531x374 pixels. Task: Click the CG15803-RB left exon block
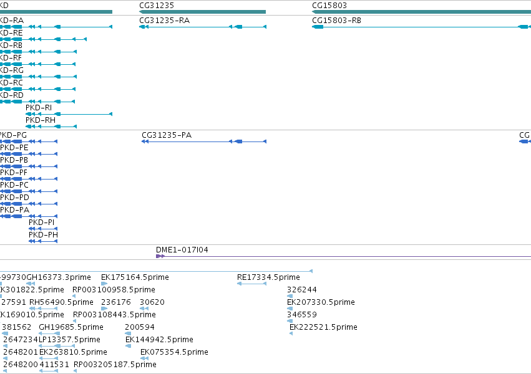318,27
